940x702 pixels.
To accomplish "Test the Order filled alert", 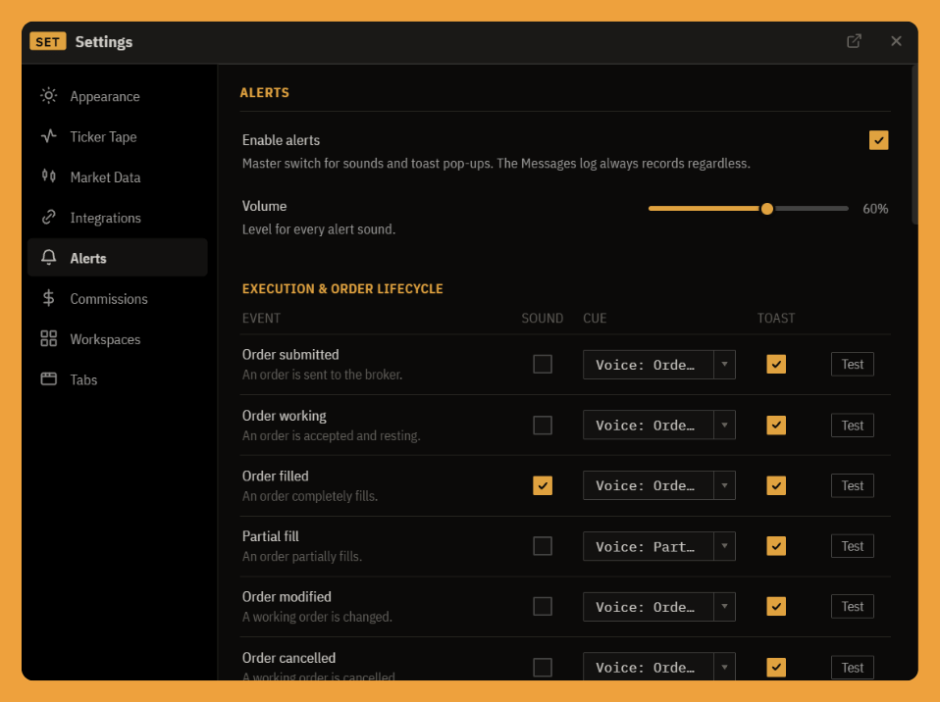I will point(852,485).
